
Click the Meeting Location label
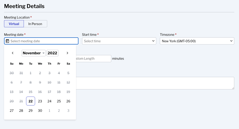[17, 17]
